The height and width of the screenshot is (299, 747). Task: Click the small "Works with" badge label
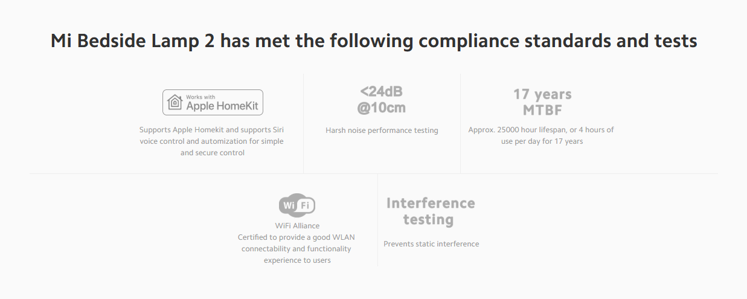pos(200,97)
